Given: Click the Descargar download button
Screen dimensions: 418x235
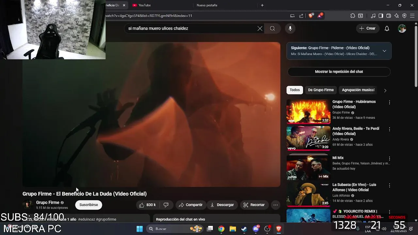Looking at the screenshot, I should [x=222, y=205].
